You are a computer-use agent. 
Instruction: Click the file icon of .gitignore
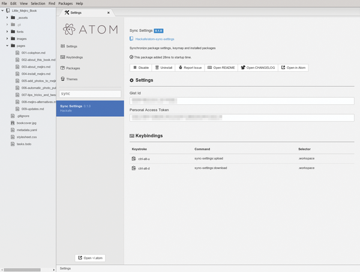coord(13,116)
